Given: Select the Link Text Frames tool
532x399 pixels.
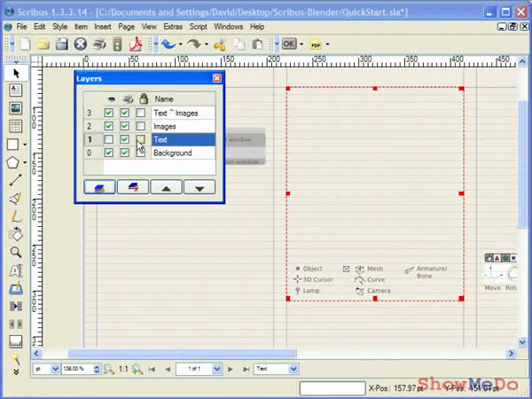Looking at the screenshot, I should click(x=16, y=307).
